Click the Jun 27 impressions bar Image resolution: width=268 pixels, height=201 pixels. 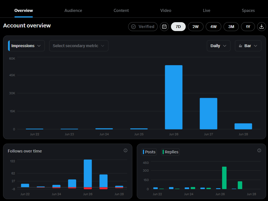click(209, 114)
